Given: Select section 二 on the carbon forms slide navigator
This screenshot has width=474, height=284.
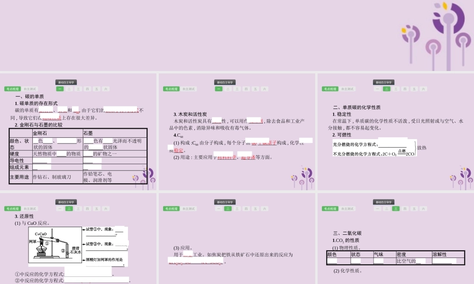Looking at the screenshot, I should click(x=69, y=89).
